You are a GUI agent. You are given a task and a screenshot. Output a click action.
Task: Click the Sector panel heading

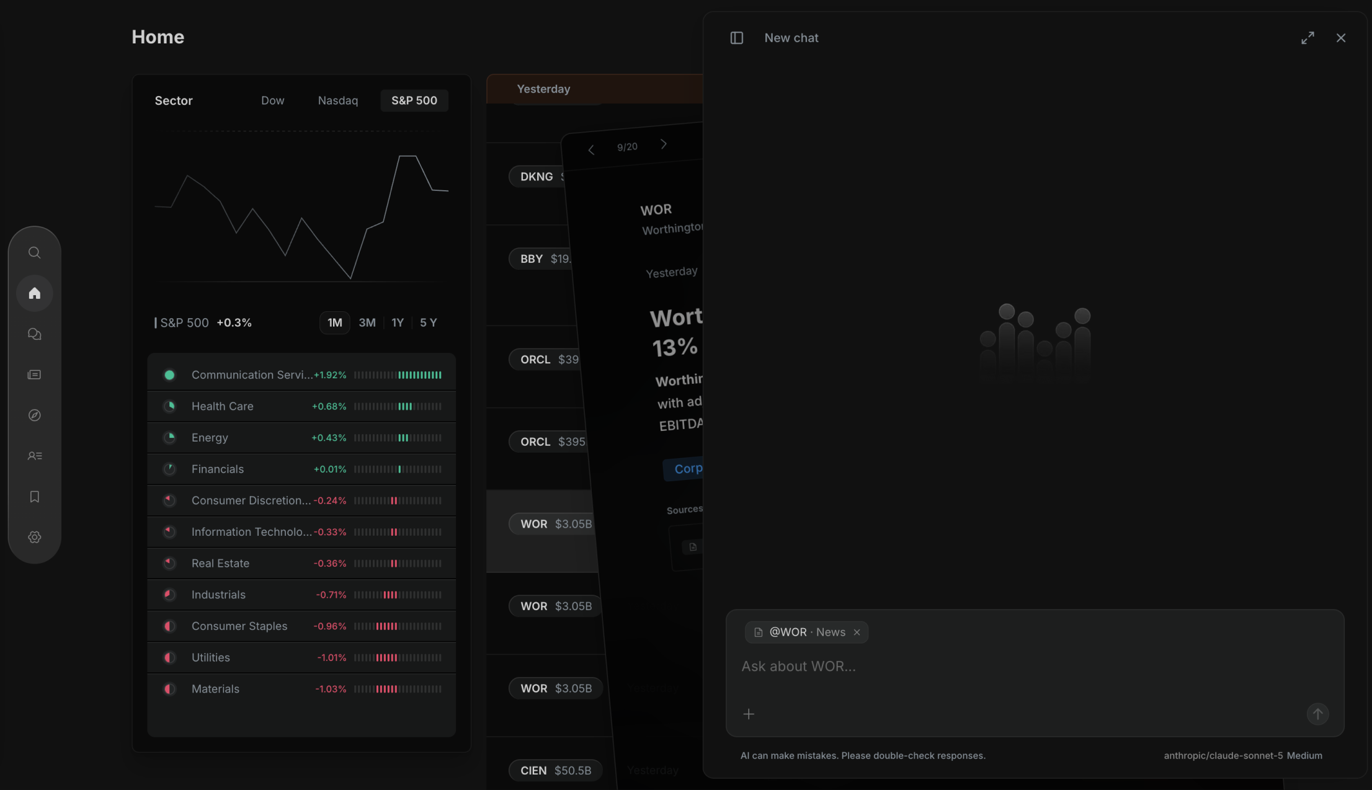coord(174,100)
